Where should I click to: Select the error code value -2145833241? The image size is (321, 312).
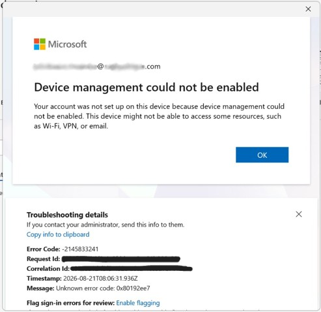80,249
